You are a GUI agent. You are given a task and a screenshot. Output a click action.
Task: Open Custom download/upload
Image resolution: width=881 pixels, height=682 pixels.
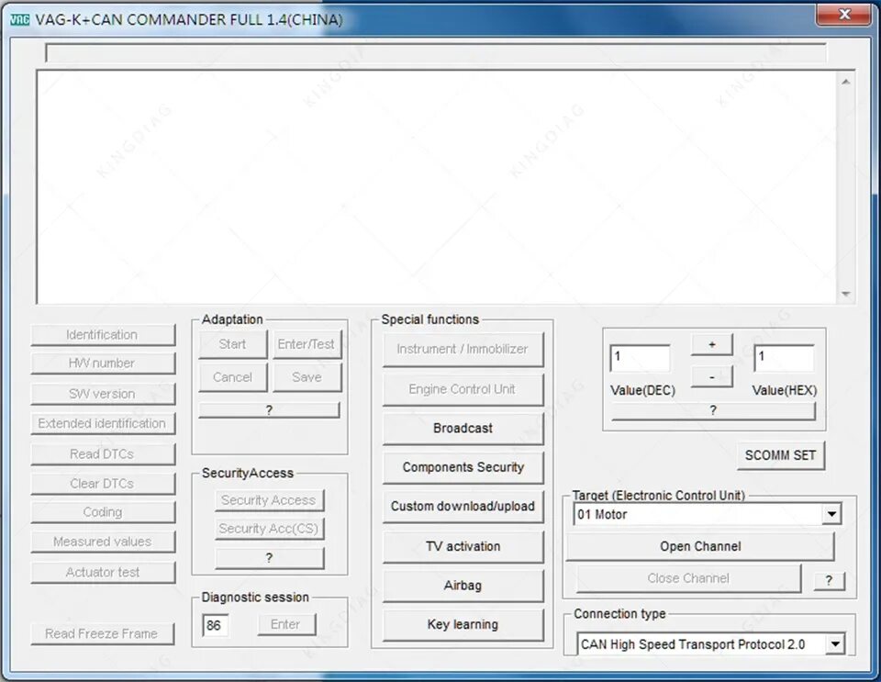pos(463,507)
